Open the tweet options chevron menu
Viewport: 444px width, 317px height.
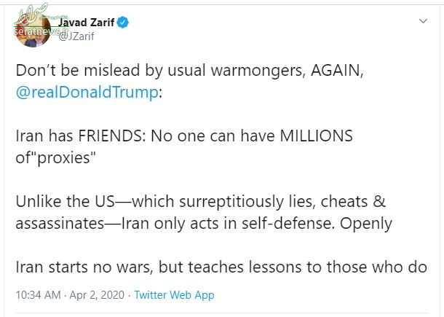tap(423, 21)
